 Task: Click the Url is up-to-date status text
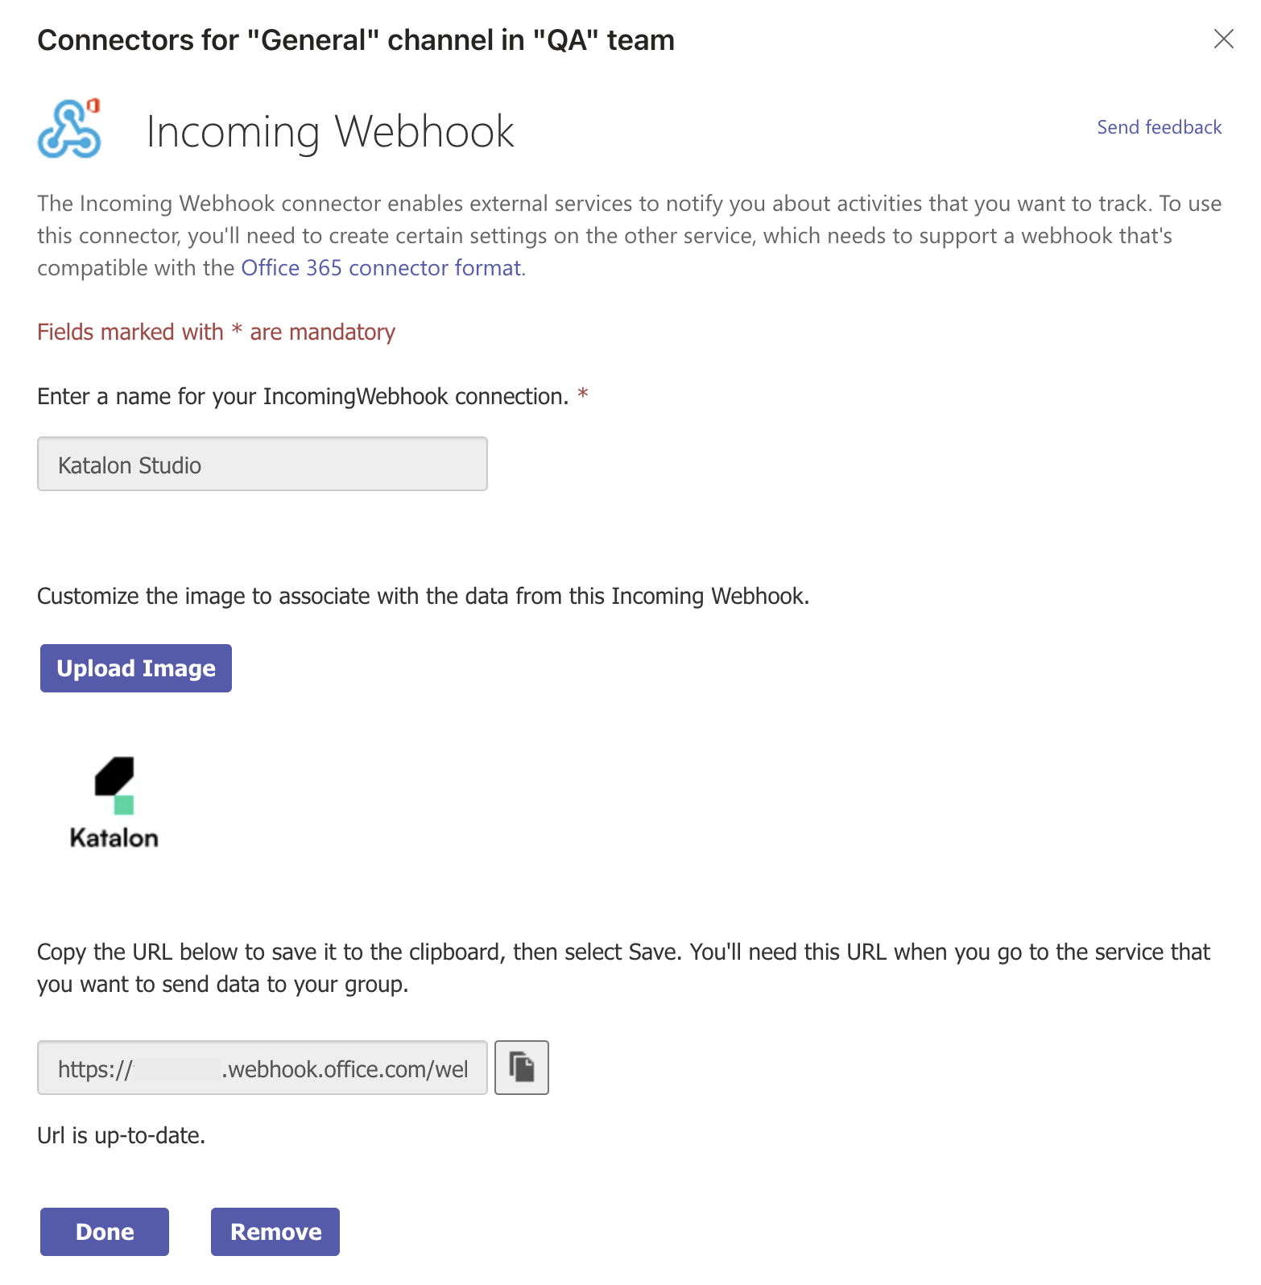pyautogui.click(x=121, y=1135)
